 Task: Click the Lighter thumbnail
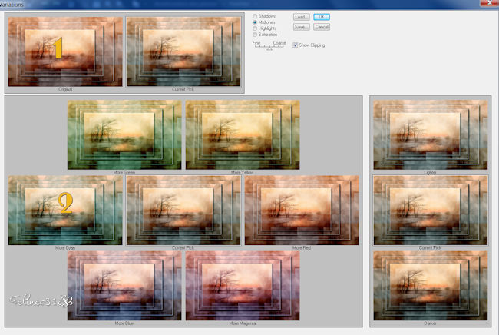[430, 134]
